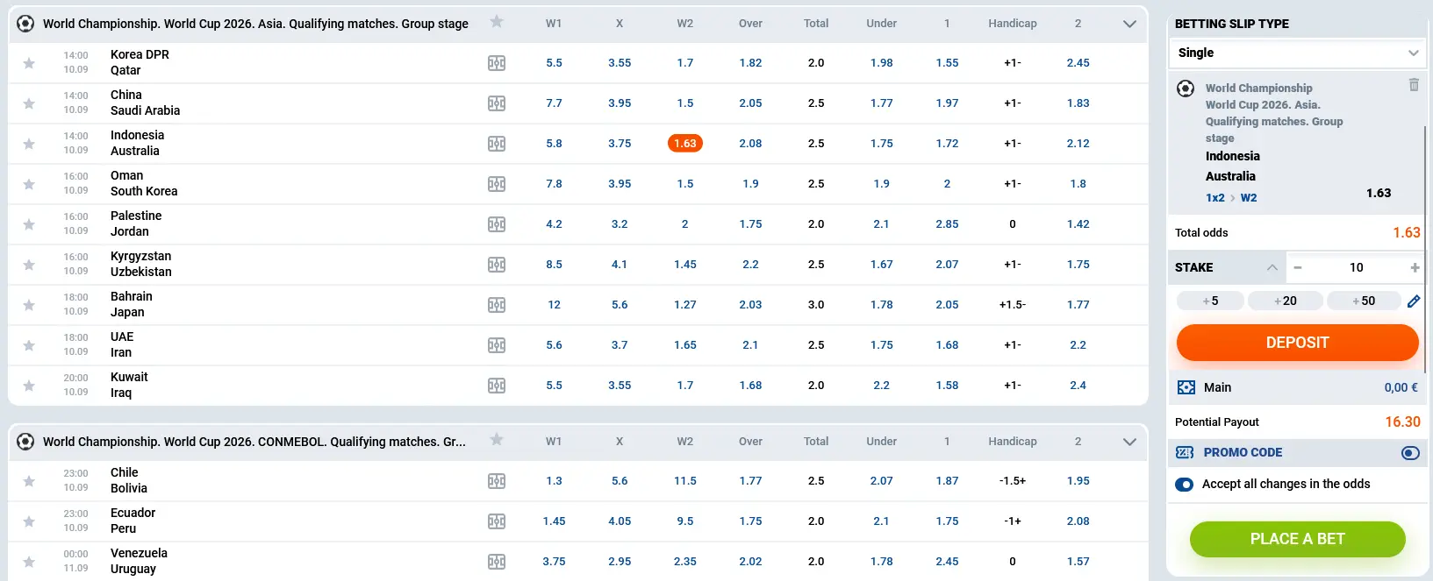
Task: Toggle Accept all changes in the odds
Action: click(x=1185, y=485)
